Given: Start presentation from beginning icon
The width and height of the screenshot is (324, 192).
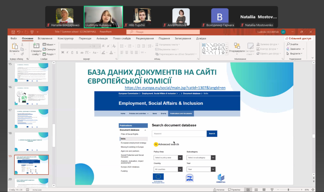Looking at the screenshot, I should tap(32, 32).
